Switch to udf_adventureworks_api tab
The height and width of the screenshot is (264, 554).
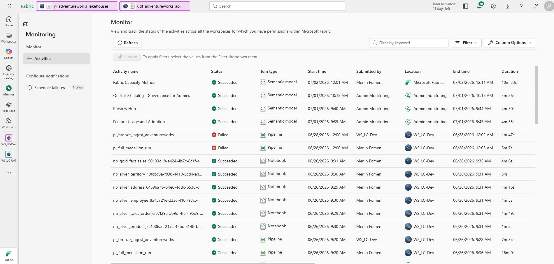click(x=155, y=6)
